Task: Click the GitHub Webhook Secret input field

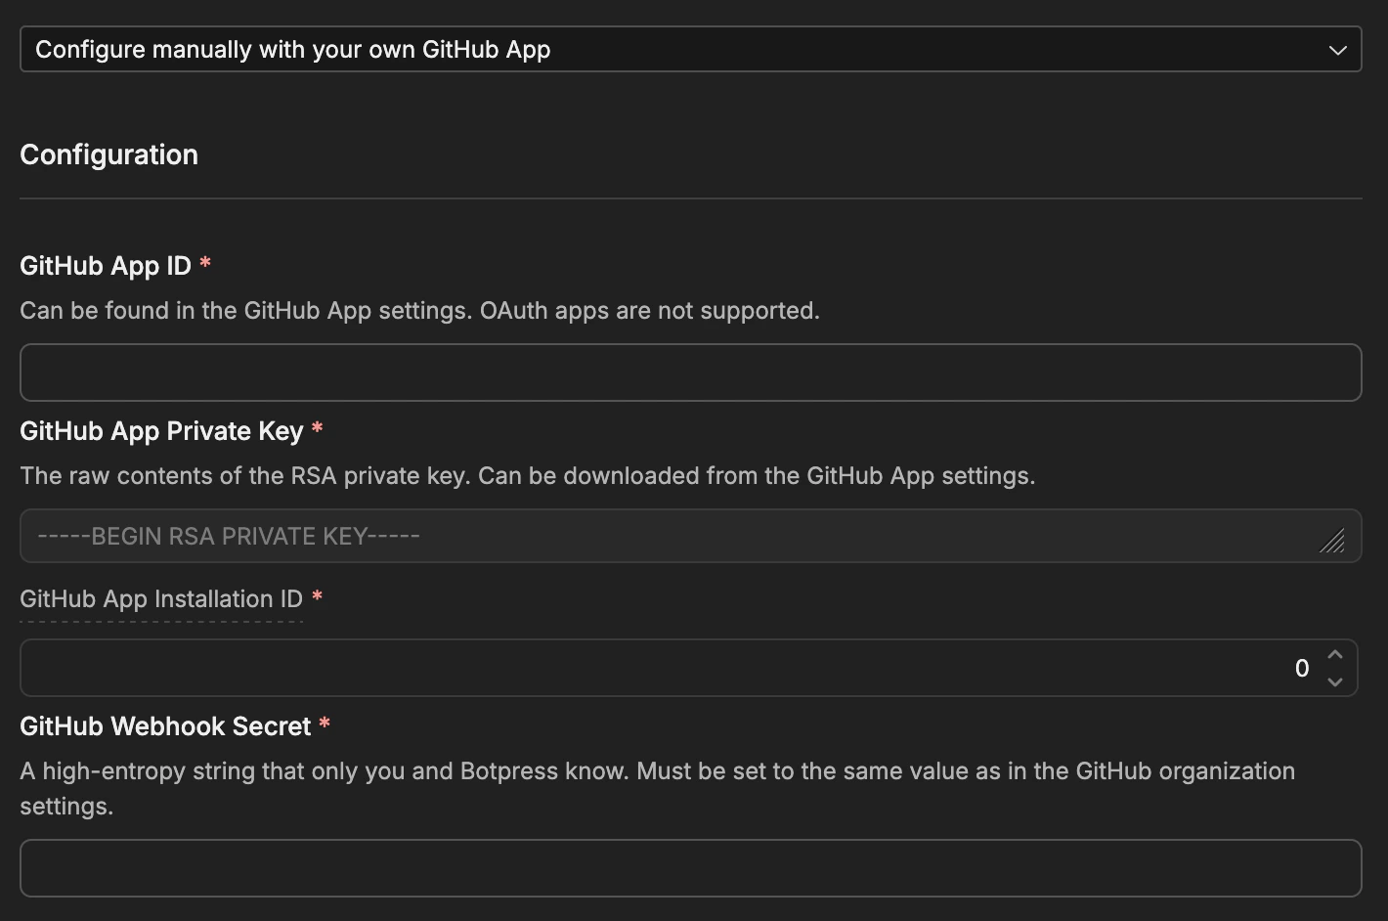Action: point(690,868)
